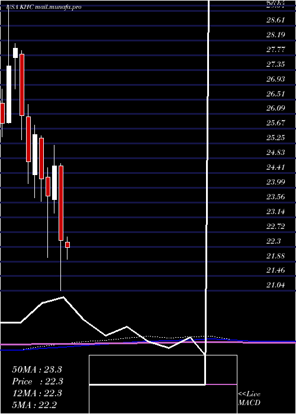Select the white candle near 27.77
The height and width of the screenshot is (414, 296).
coord(15,53)
